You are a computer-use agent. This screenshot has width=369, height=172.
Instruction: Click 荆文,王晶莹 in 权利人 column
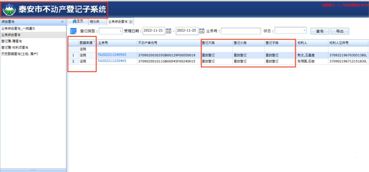[305, 56]
